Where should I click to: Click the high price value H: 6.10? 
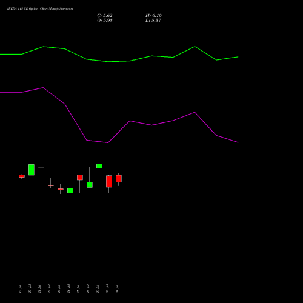[x=153, y=16]
